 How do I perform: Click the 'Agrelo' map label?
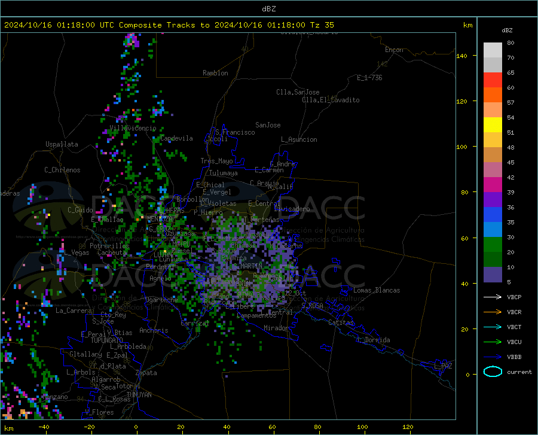pyautogui.click(x=160, y=278)
